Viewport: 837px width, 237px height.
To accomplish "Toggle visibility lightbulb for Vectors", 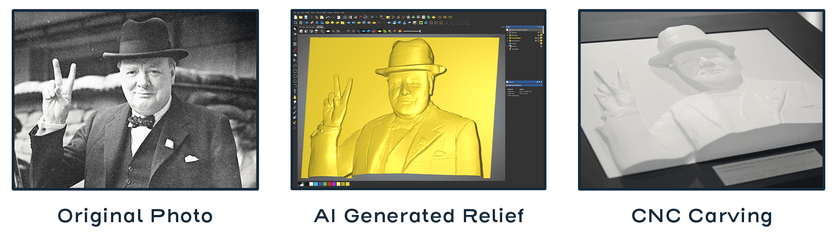I will coord(541,32).
